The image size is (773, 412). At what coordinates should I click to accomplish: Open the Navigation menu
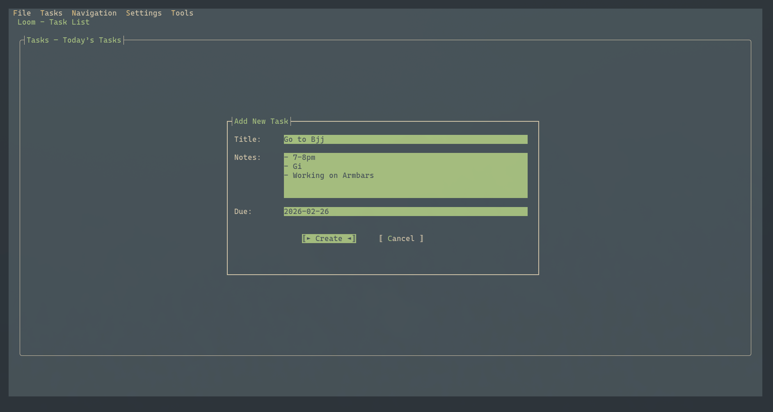coord(94,13)
